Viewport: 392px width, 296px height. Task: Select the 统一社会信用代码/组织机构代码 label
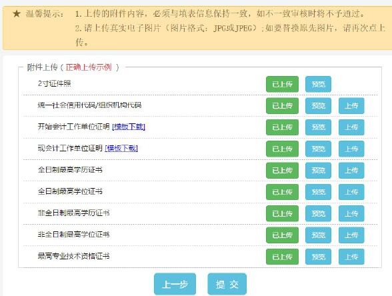point(89,105)
